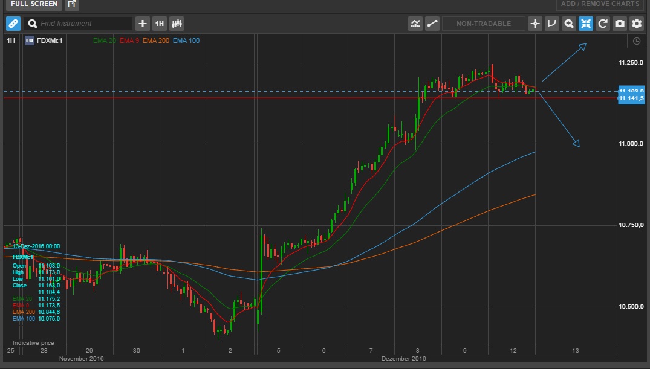Toggle the blue auto-fit chart button
This screenshot has height=369, width=650.
click(586, 24)
